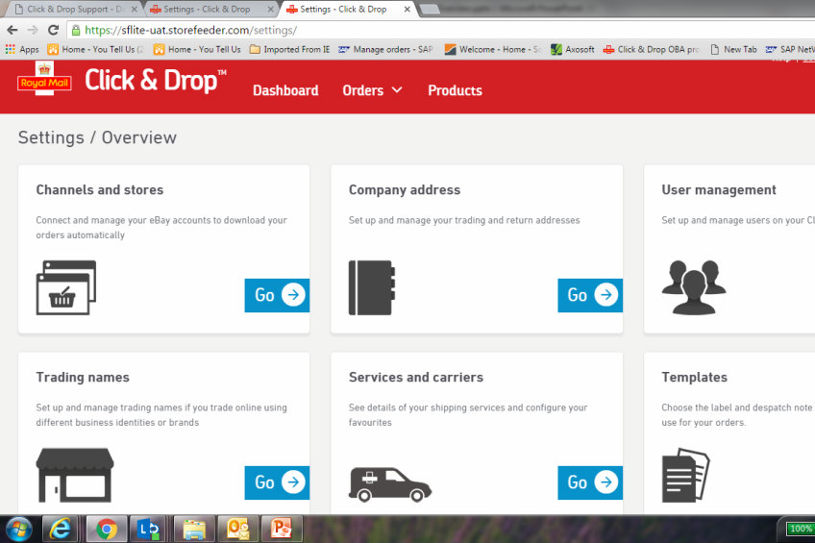Click the address bar URL
The image size is (815, 543).
190,30
